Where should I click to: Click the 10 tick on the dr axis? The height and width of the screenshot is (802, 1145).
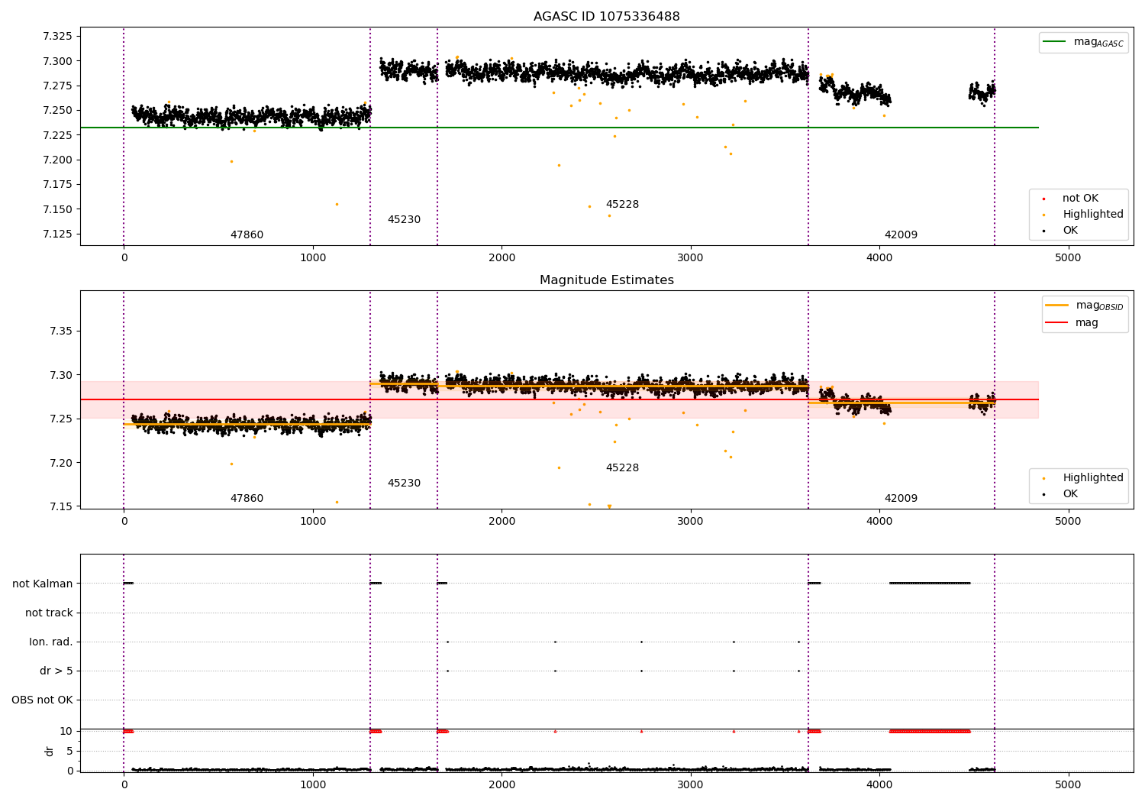tap(66, 732)
